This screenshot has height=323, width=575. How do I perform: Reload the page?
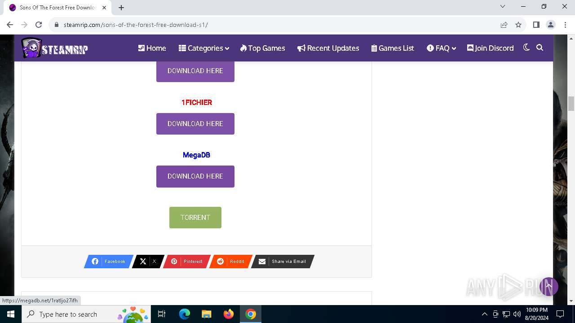coord(39,25)
